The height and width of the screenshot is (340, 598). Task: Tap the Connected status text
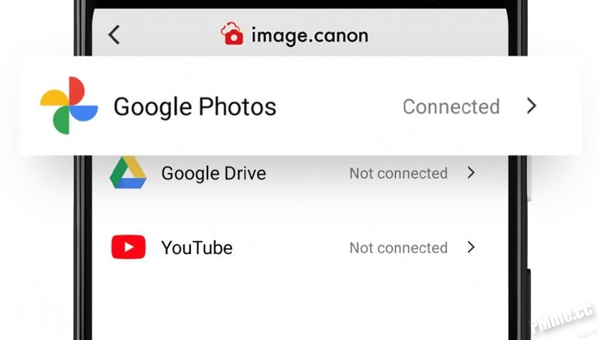451,106
